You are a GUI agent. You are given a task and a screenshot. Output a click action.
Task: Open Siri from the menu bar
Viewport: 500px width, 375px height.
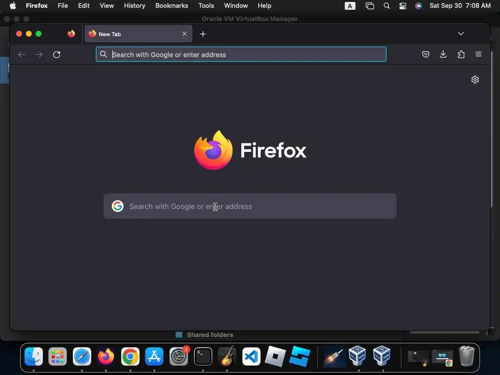[x=418, y=6]
